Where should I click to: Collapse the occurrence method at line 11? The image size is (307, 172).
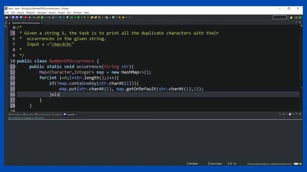click(x=16, y=66)
